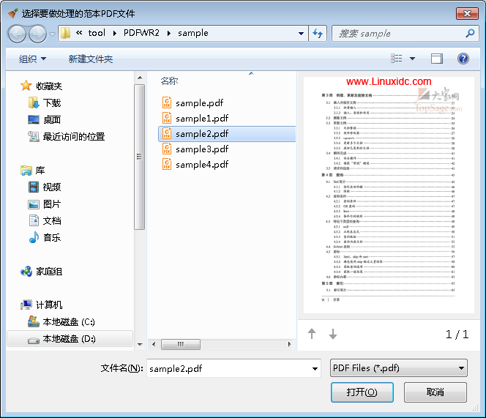
Task: Open the 视频 library
Action: [x=52, y=187]
